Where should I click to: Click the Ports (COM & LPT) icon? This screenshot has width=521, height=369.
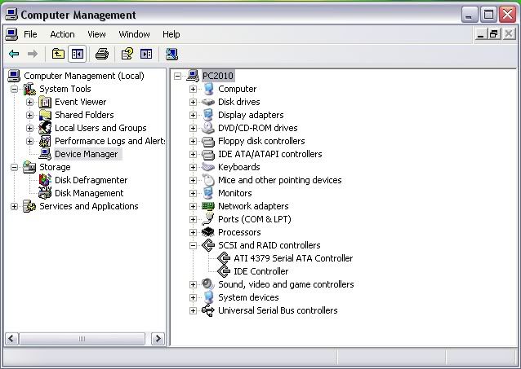click(208, 219)
